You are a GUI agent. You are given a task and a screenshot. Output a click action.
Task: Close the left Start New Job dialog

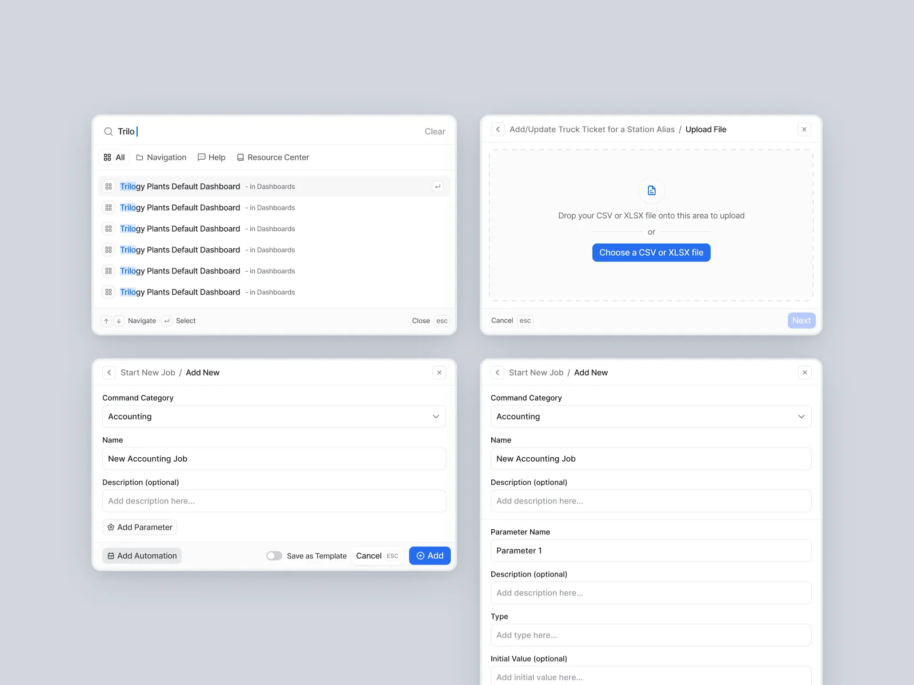coord(439,373)
